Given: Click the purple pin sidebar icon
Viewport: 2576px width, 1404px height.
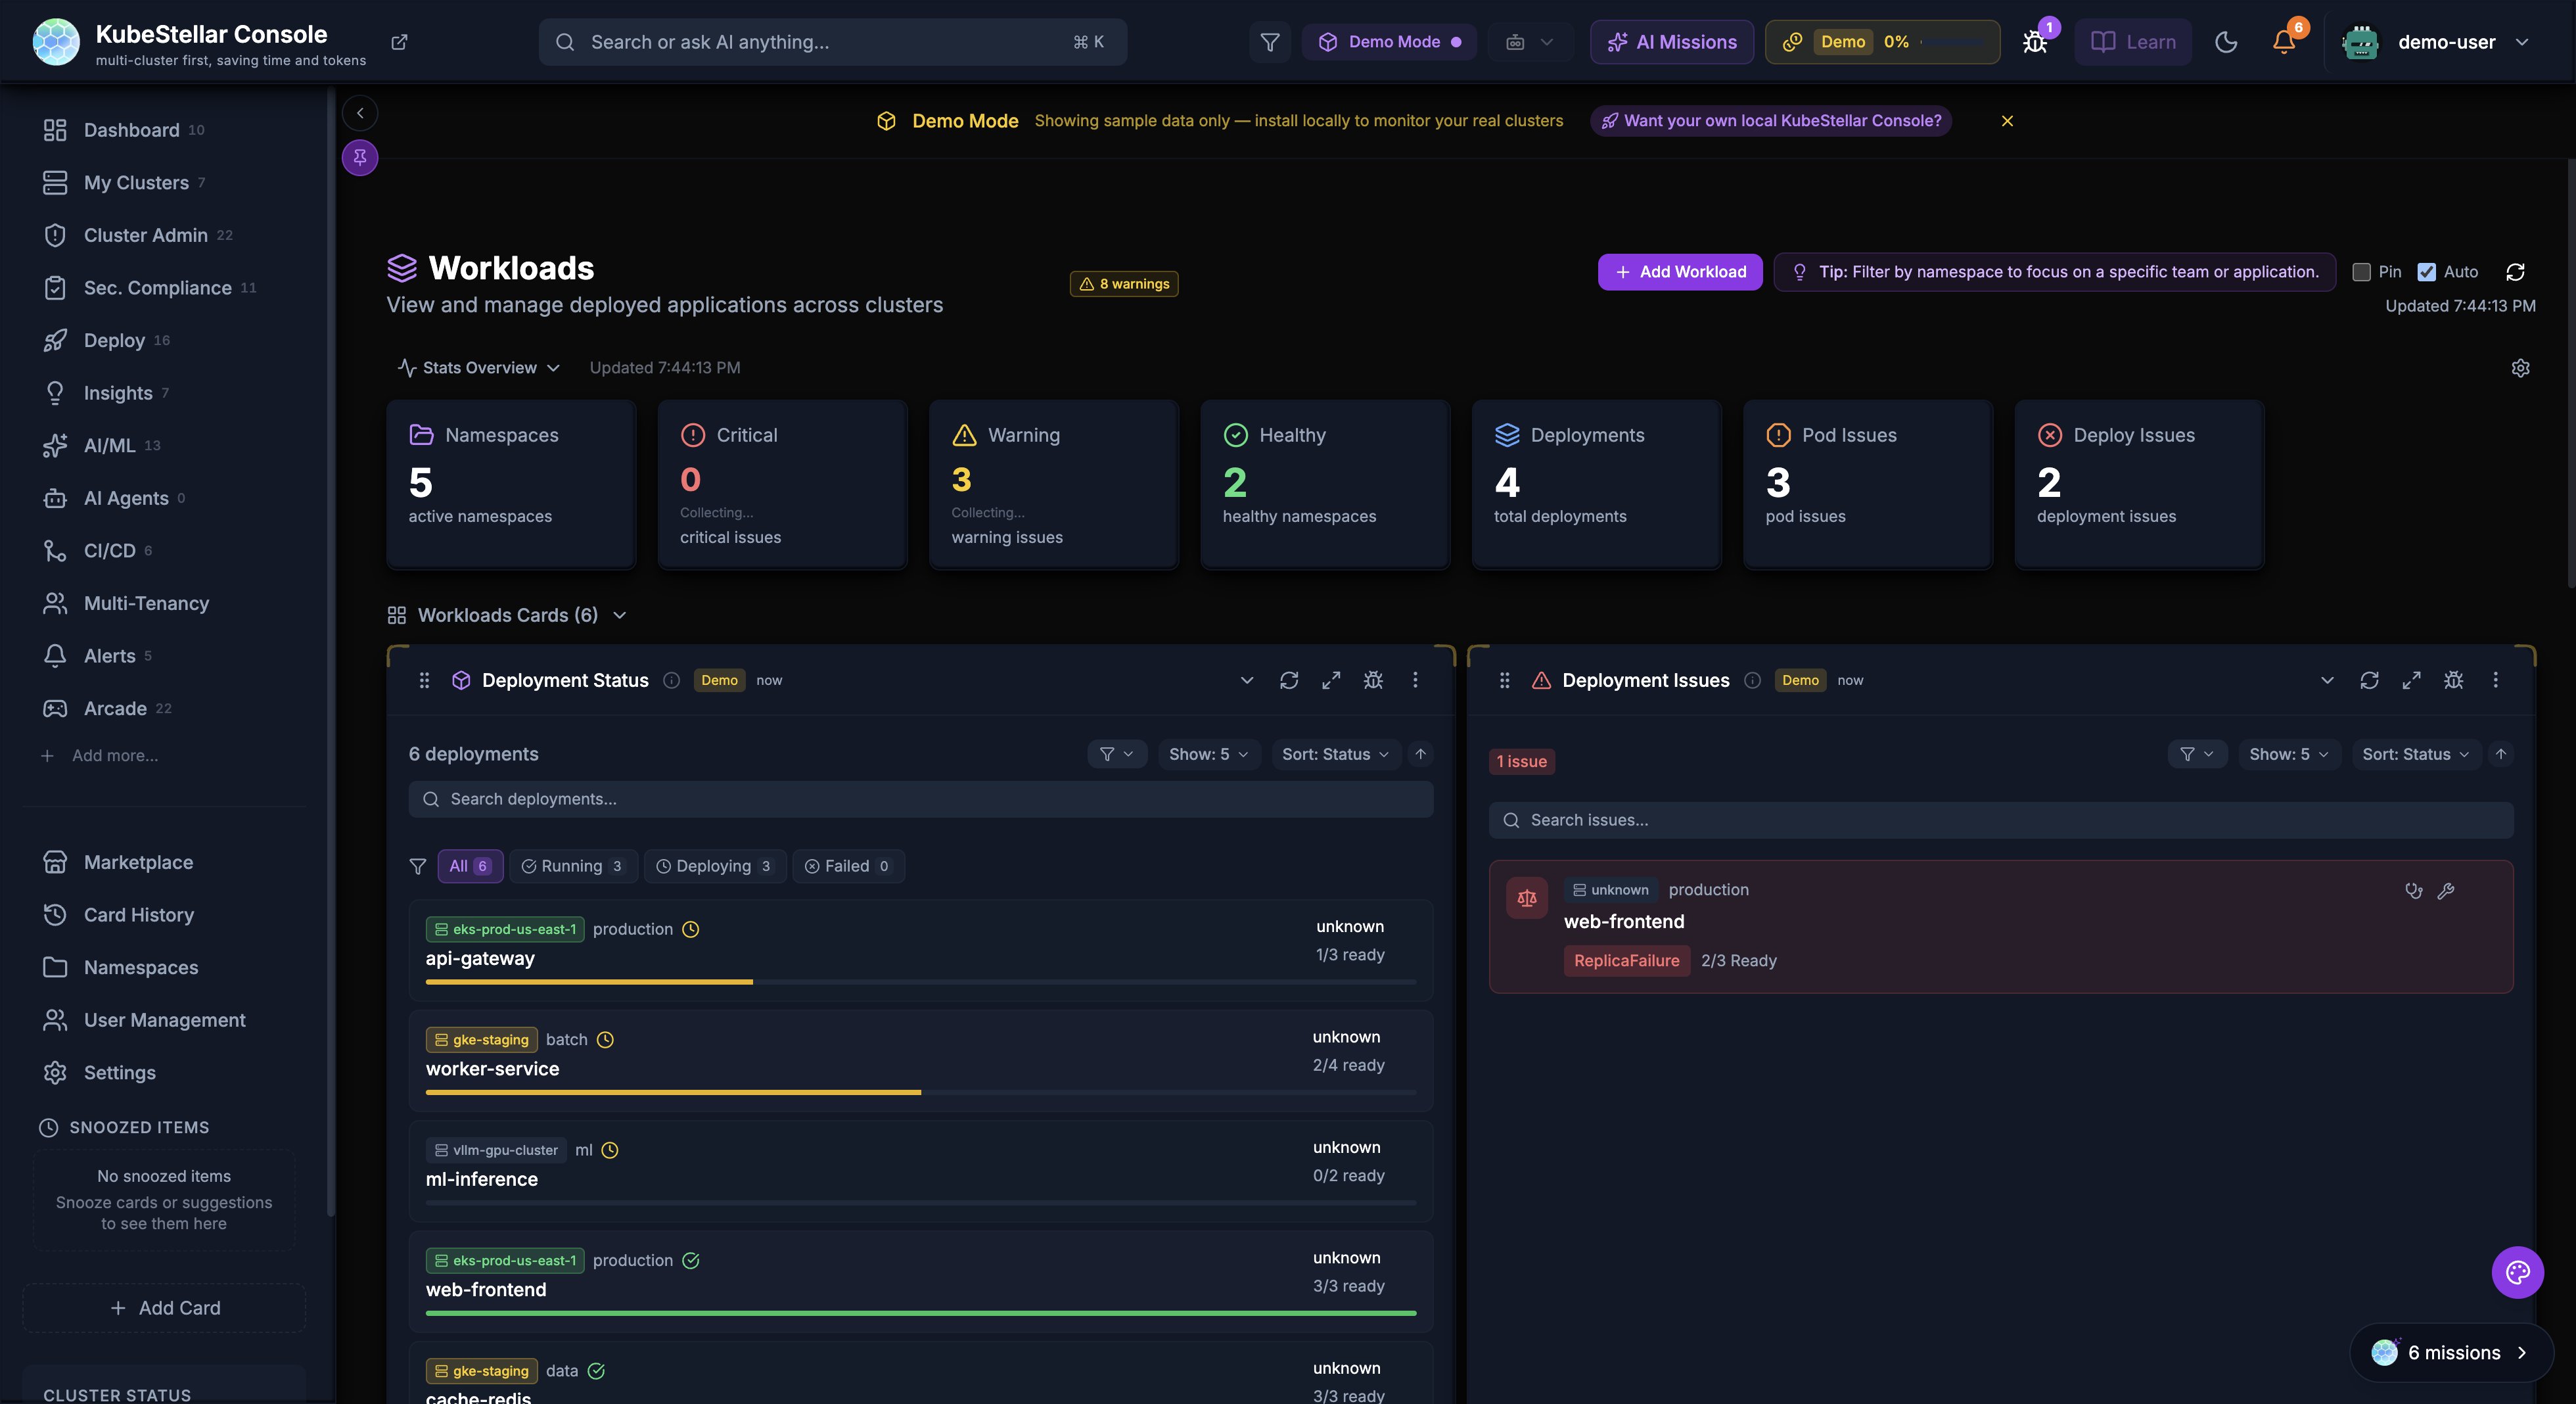Looking at the screenshot, I should click(x=360, y=157).
